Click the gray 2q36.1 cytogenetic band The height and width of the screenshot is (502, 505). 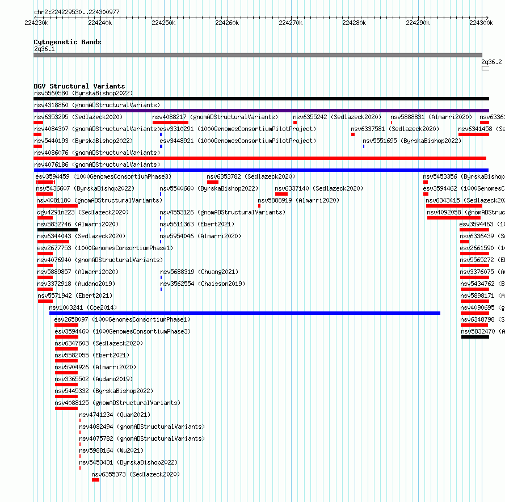coord(258,55)
